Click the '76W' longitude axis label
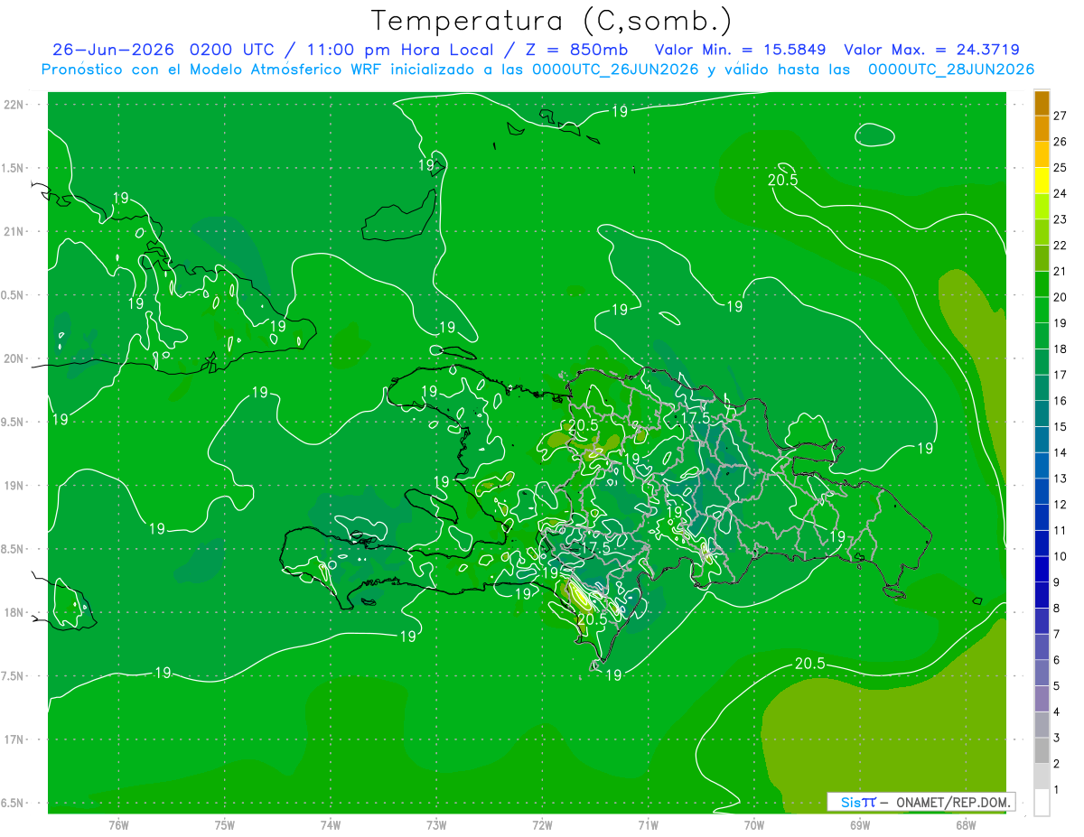1084x837 pixels. (x=118, y=825)
